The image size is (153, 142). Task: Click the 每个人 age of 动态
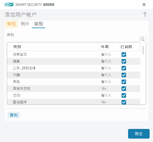pos(106,95)
